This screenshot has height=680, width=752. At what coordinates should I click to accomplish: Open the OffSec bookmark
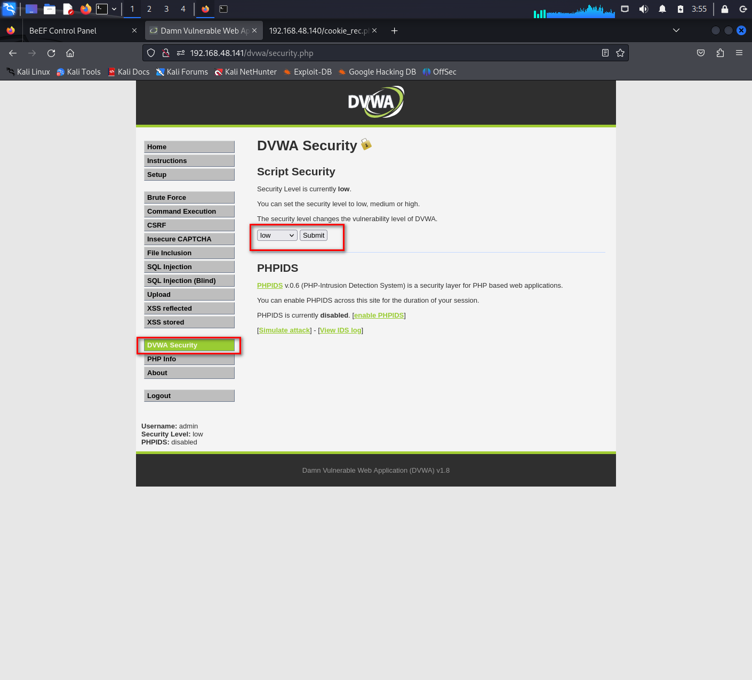coord(439,72)
